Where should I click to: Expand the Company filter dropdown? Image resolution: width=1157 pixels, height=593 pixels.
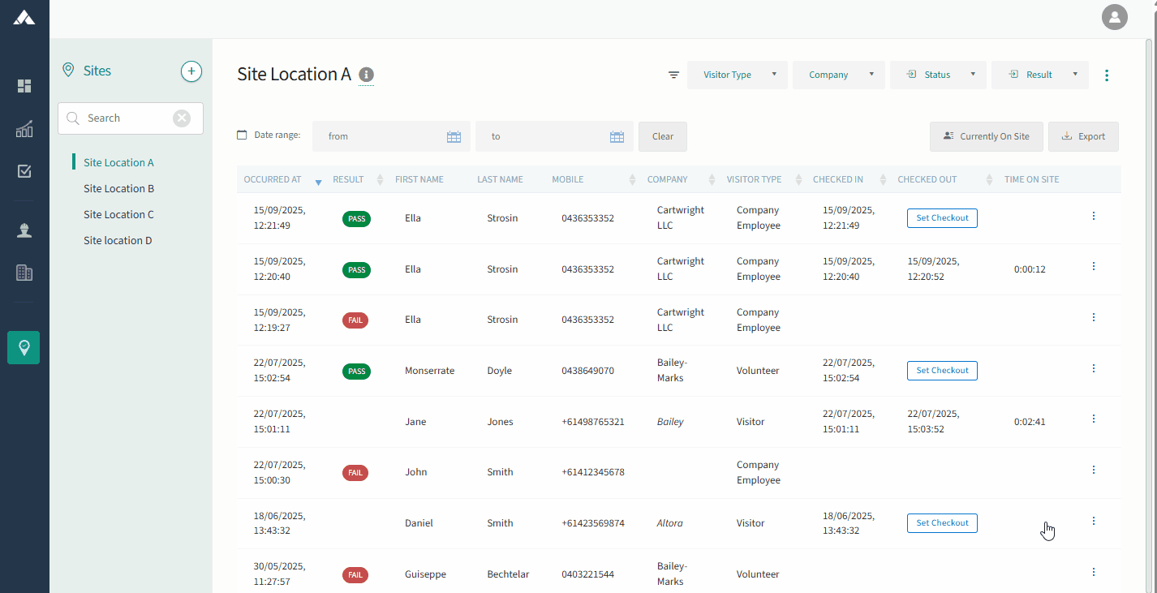(839, 75)
